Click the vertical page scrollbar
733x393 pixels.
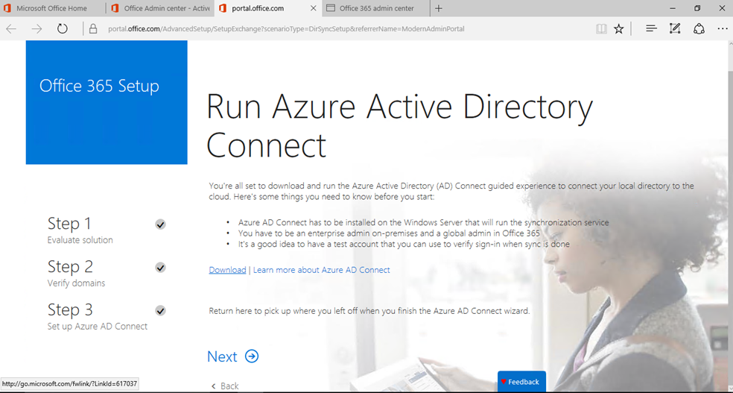tap(730, 216)
